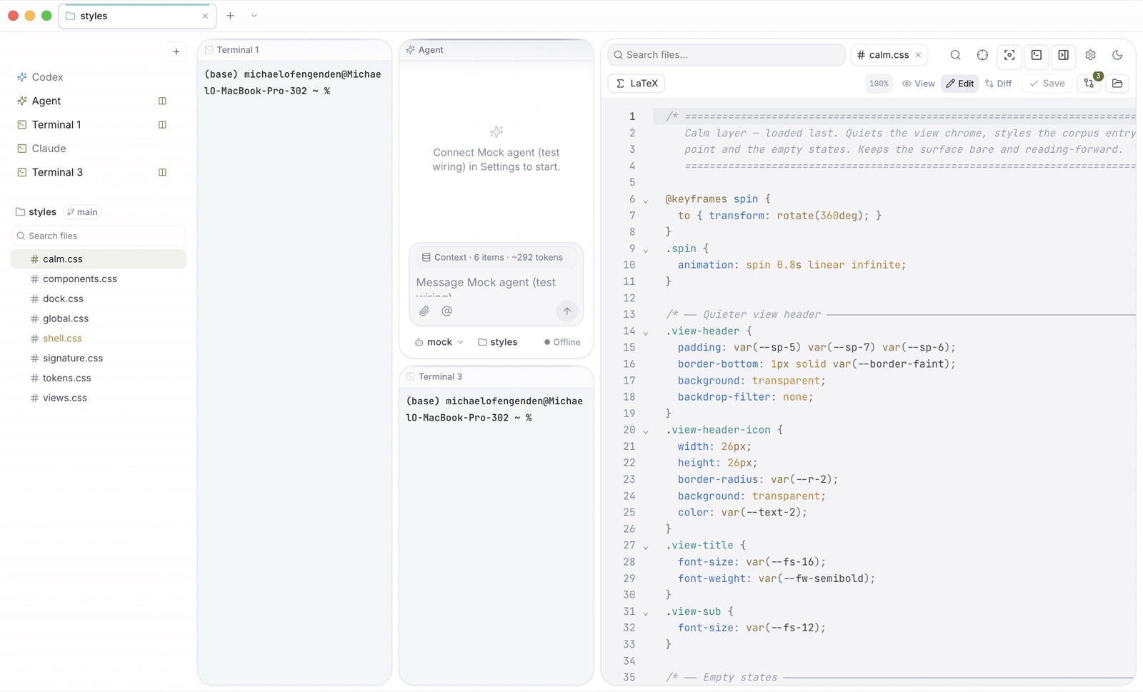Send message with the up arrow button
The image size is (1143, 692).
(566, 311)
